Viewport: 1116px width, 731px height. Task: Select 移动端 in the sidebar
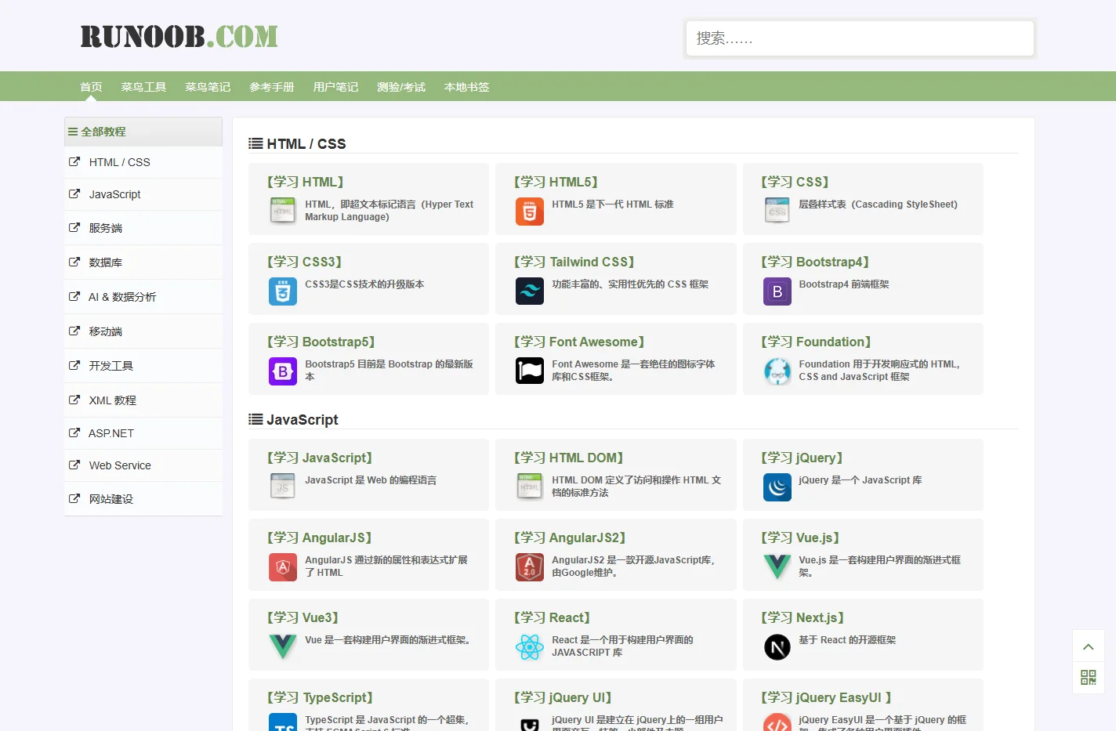[x=143, y=331]
